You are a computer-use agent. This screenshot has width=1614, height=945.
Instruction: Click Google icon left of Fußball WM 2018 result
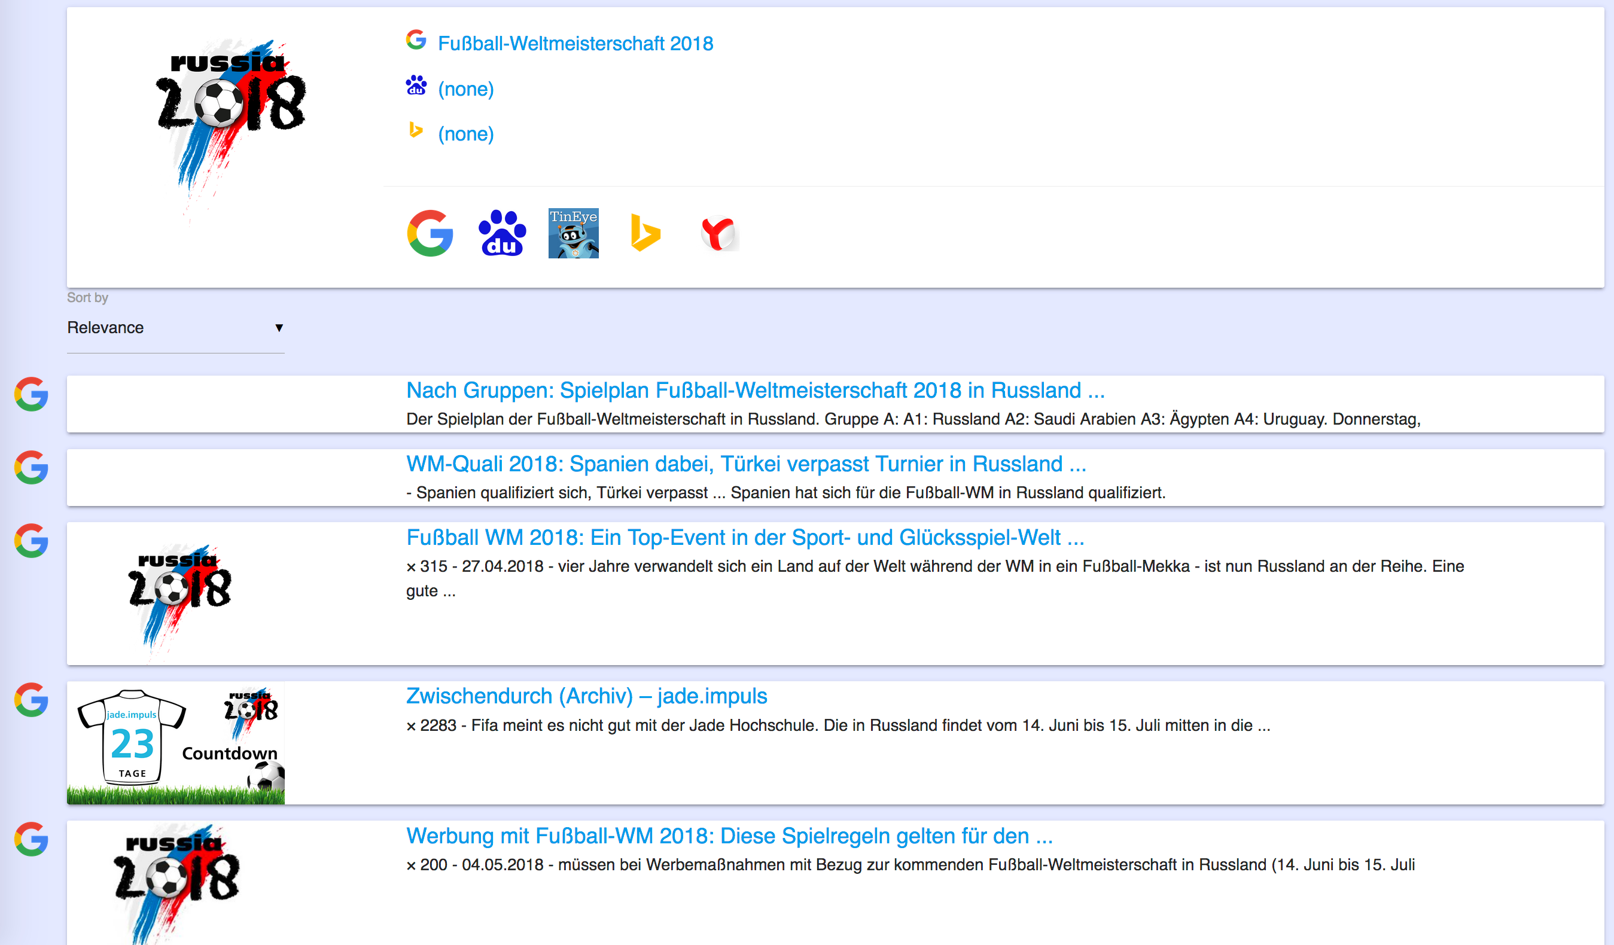pos(31,541)
